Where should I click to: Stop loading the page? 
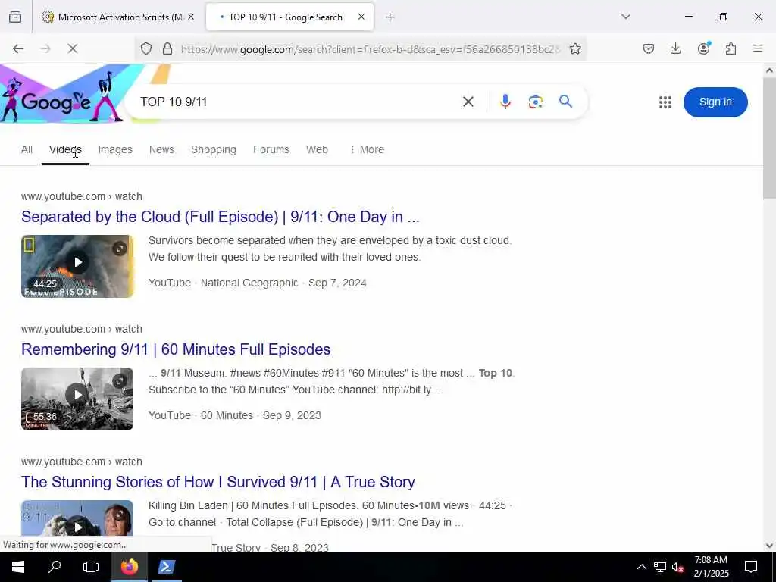pyautogui.click(x=72, y=48)
